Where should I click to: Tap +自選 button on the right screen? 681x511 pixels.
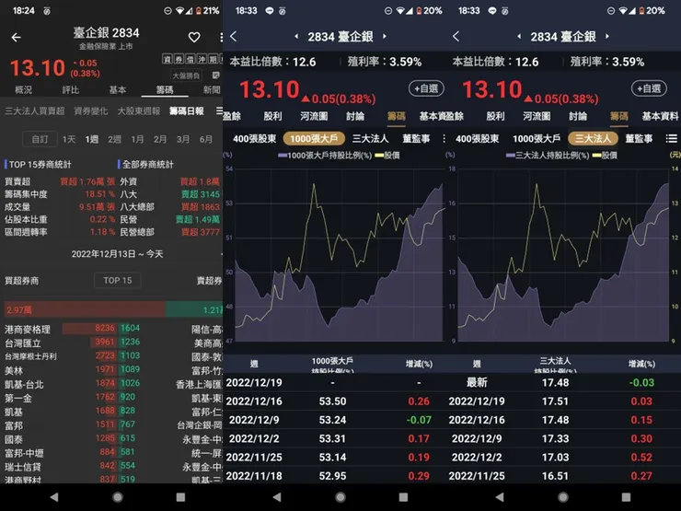click(x=649, y=88)
